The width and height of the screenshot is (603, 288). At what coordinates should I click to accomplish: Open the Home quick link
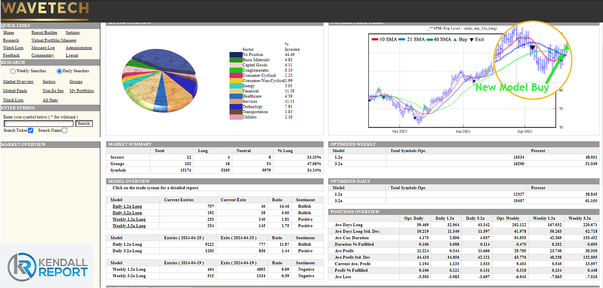coord(8,33)
